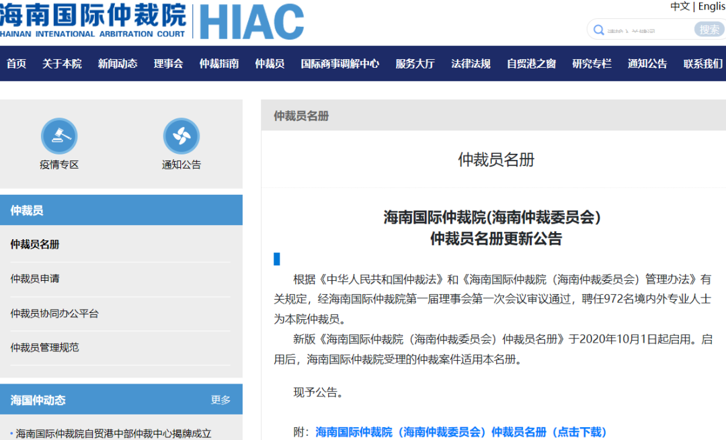Viewport: 726px width, 440px height.
Task: Open 法律法规 navigation item
Action: [471, 64]
